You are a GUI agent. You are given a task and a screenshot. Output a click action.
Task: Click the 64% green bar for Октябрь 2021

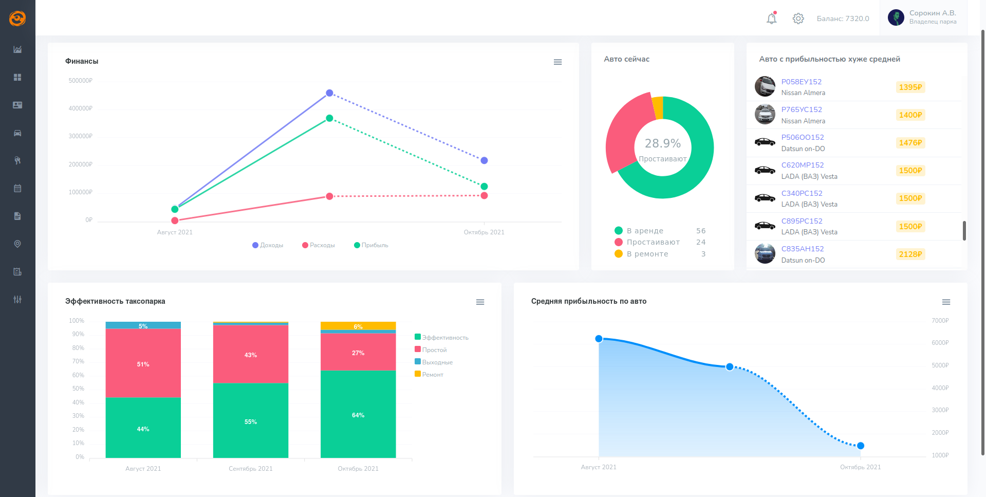(x=358, y=414)
